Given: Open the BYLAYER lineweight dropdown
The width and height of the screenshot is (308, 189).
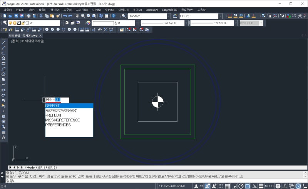Looking at the screenshot, I should 236,23.
